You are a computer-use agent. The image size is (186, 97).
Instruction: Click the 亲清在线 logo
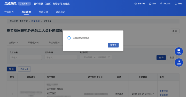click(11, 4)
